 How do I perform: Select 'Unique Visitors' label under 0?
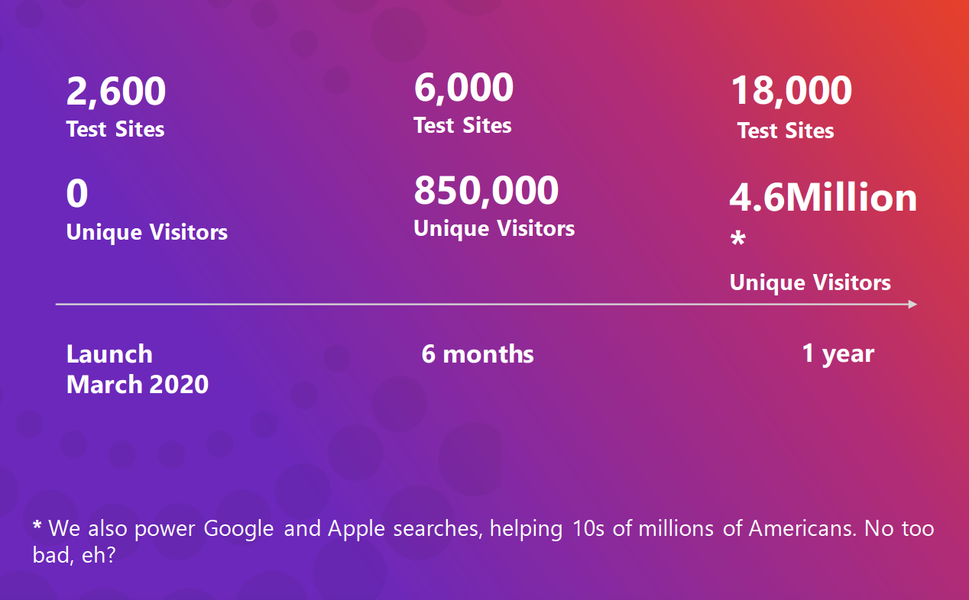point(147,232)
